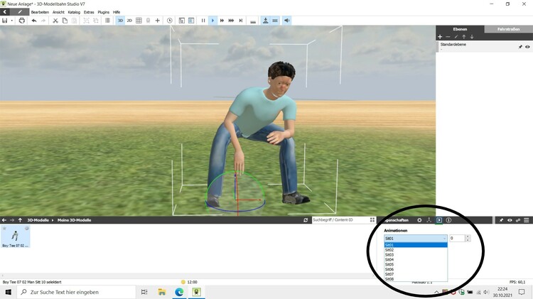533x299 pixels.
Task: Click the Suchbegriff / Content-ID search field
Action: 340,220
